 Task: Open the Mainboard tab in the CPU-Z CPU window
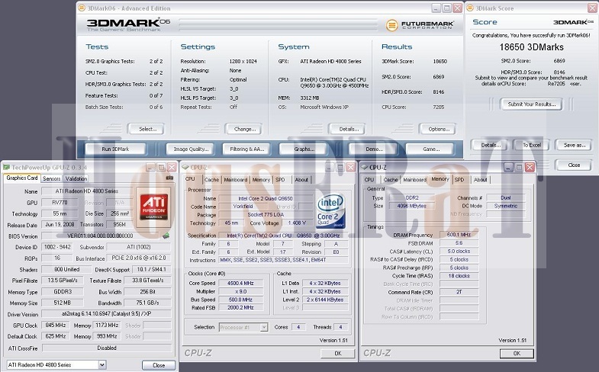(x=236, y=180)
